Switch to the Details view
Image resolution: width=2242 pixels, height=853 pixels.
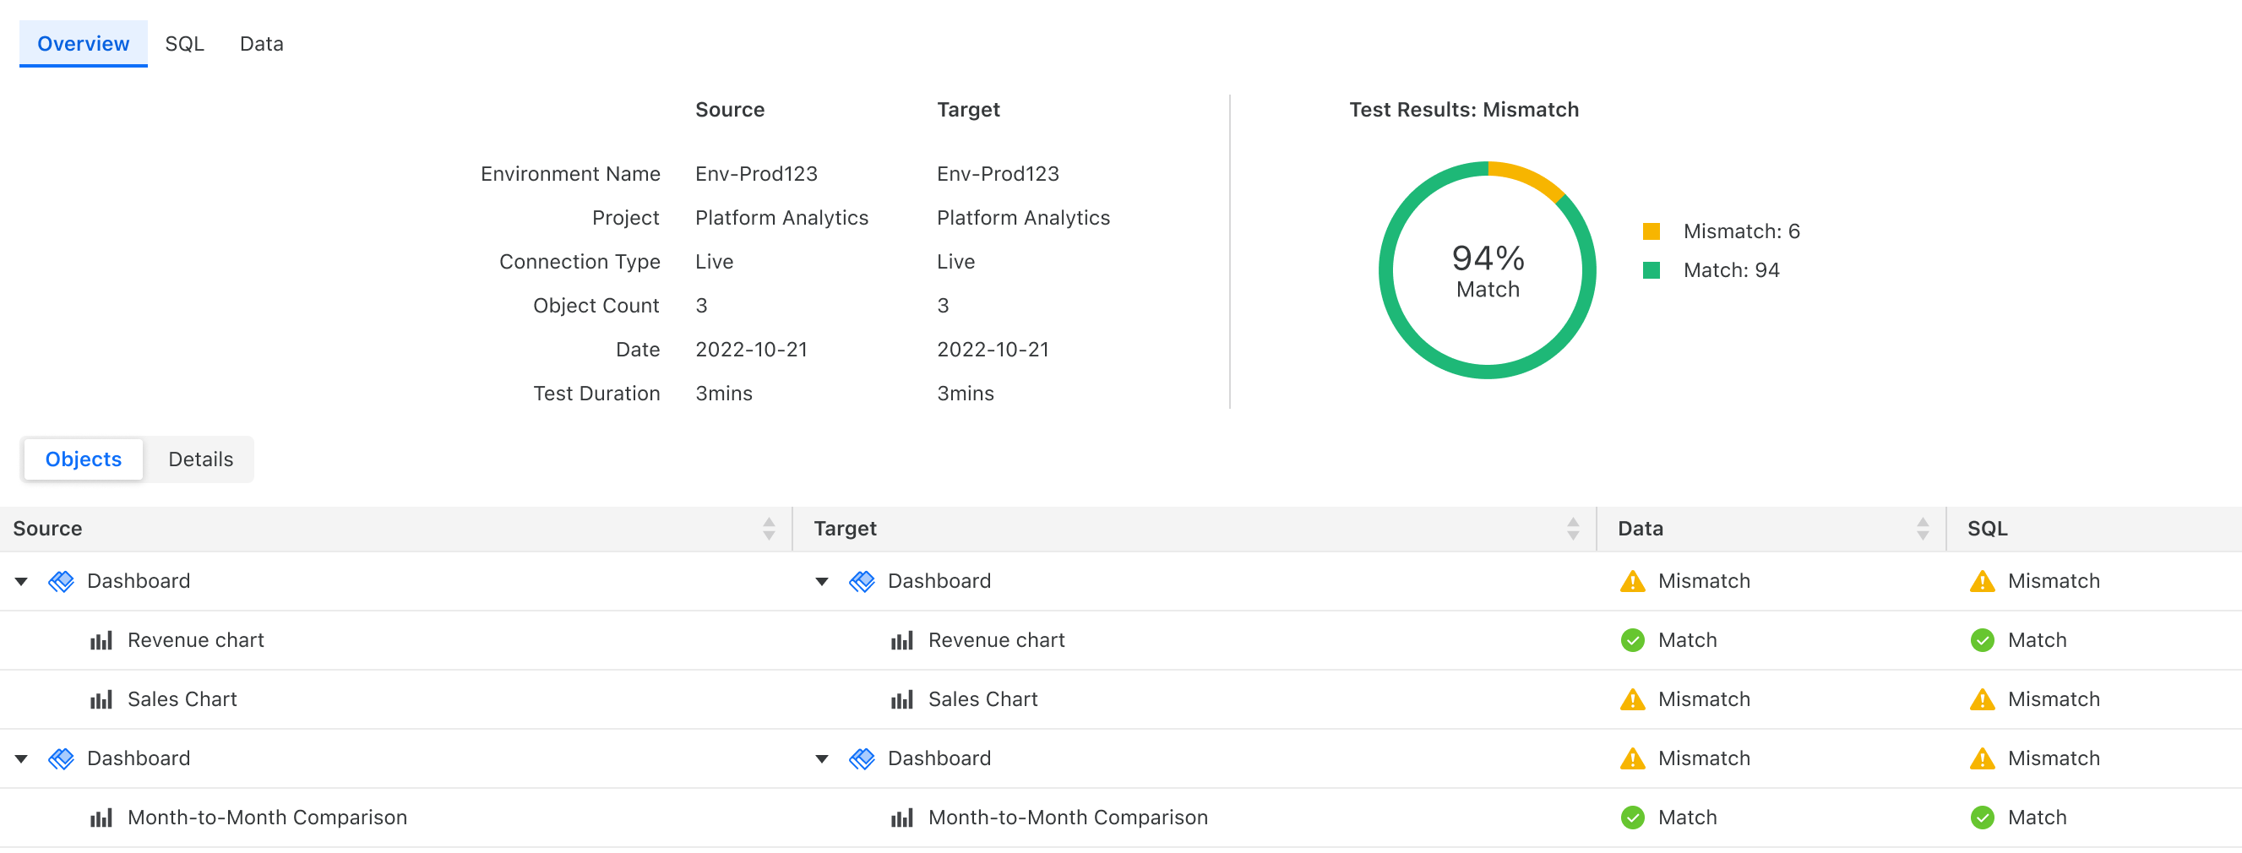point(200,459)
